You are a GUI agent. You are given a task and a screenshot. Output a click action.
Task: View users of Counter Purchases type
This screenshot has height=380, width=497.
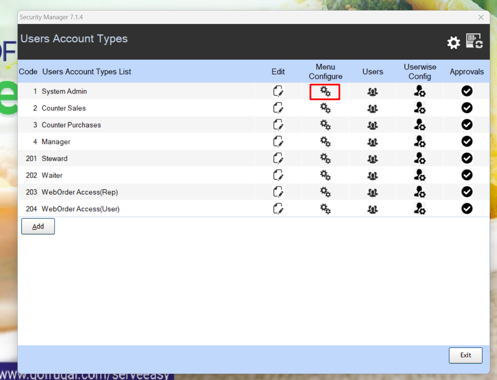click(x=372, y=125)
